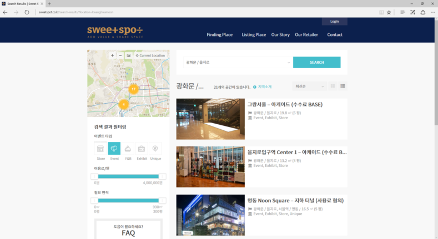Click the left handle of 이용료/일 slider

(94, 176)
